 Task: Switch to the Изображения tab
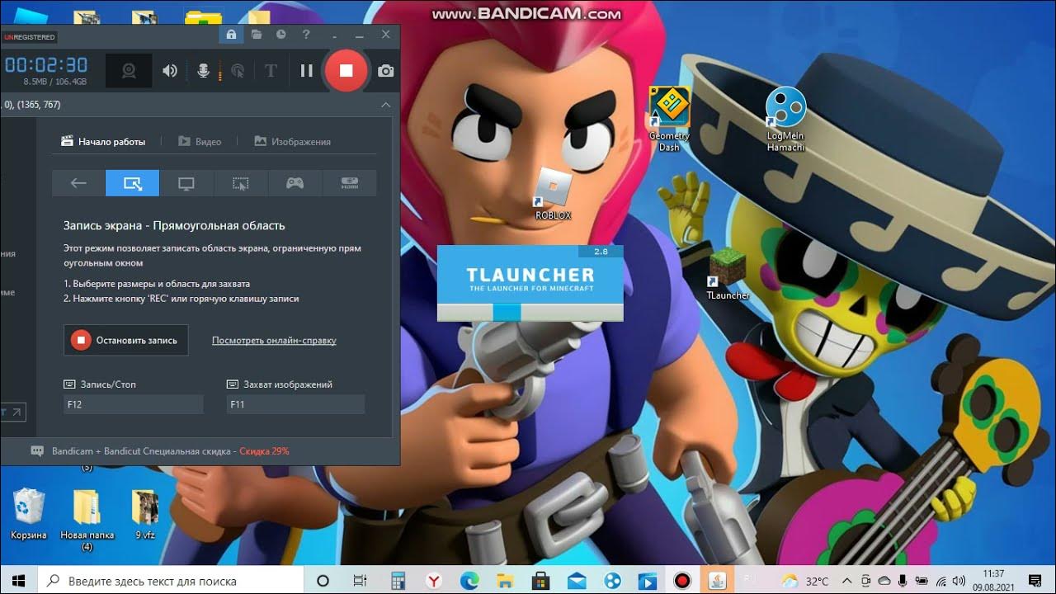coord(293,141)
